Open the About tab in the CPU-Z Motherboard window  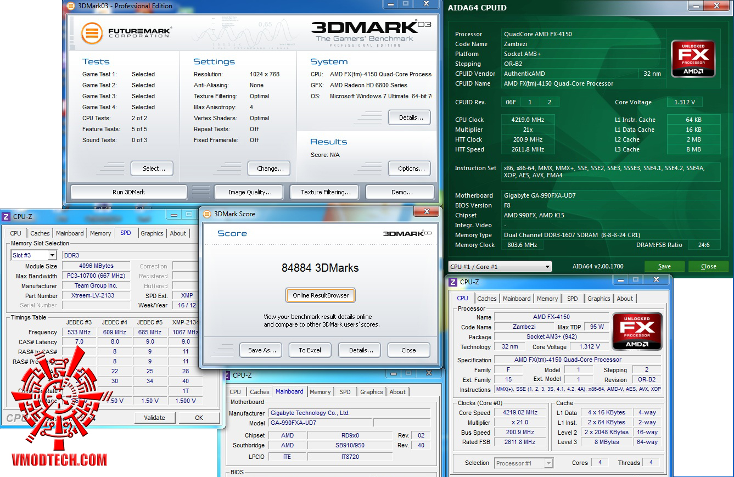tap(397, 392)
